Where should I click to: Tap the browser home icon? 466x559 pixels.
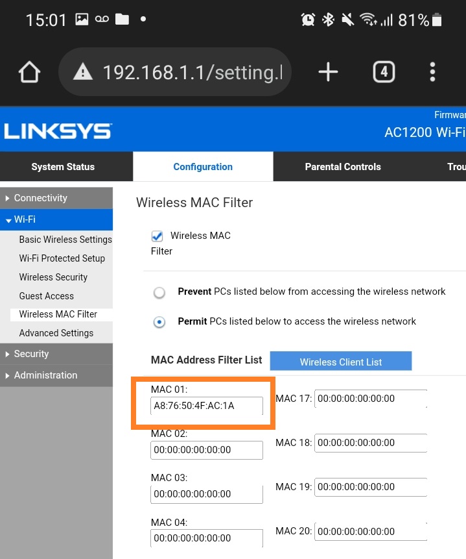pos(30,72)
